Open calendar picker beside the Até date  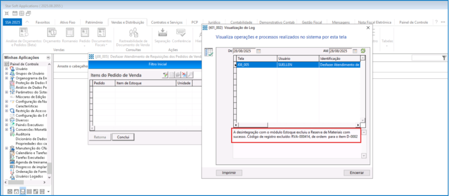point(355,51)
